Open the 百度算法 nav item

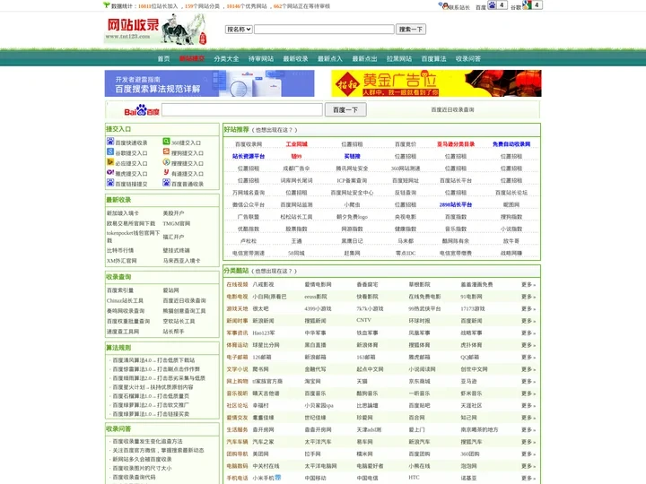pyautogui.click(x=434, y=59)
